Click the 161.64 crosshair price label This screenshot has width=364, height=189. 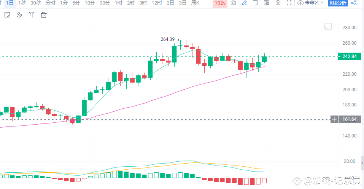pos(350,119)
